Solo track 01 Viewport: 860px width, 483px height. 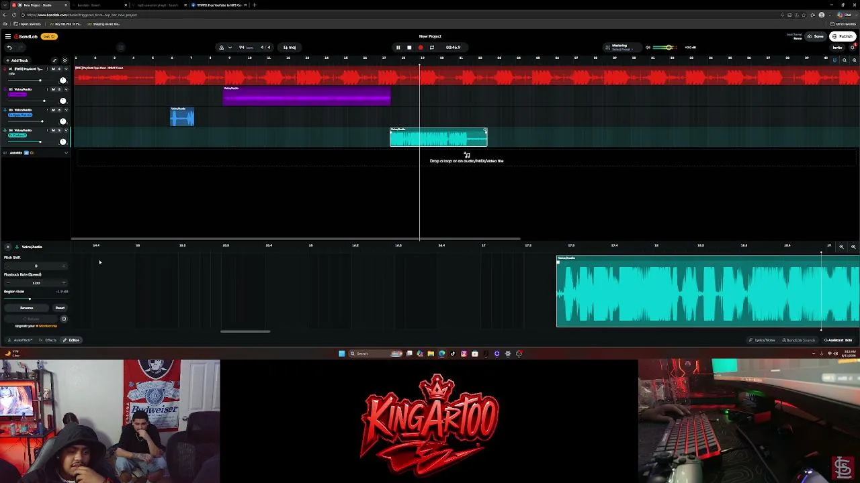59,69
